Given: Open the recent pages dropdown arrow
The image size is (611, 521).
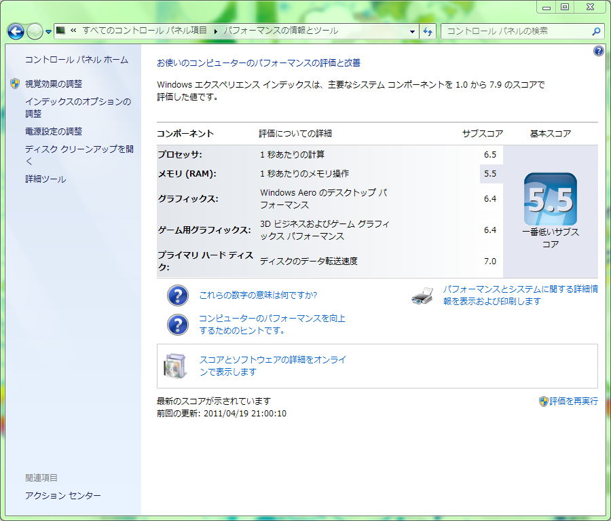Looking at the screenshot, I should point(48,32).
